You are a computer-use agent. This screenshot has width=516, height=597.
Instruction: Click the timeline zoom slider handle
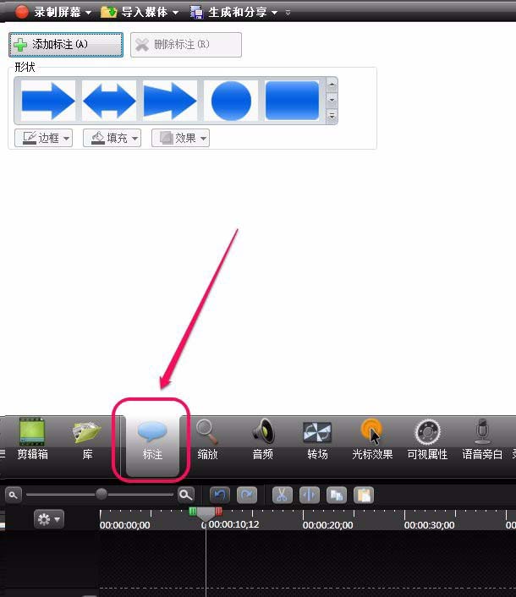point(102,494)
